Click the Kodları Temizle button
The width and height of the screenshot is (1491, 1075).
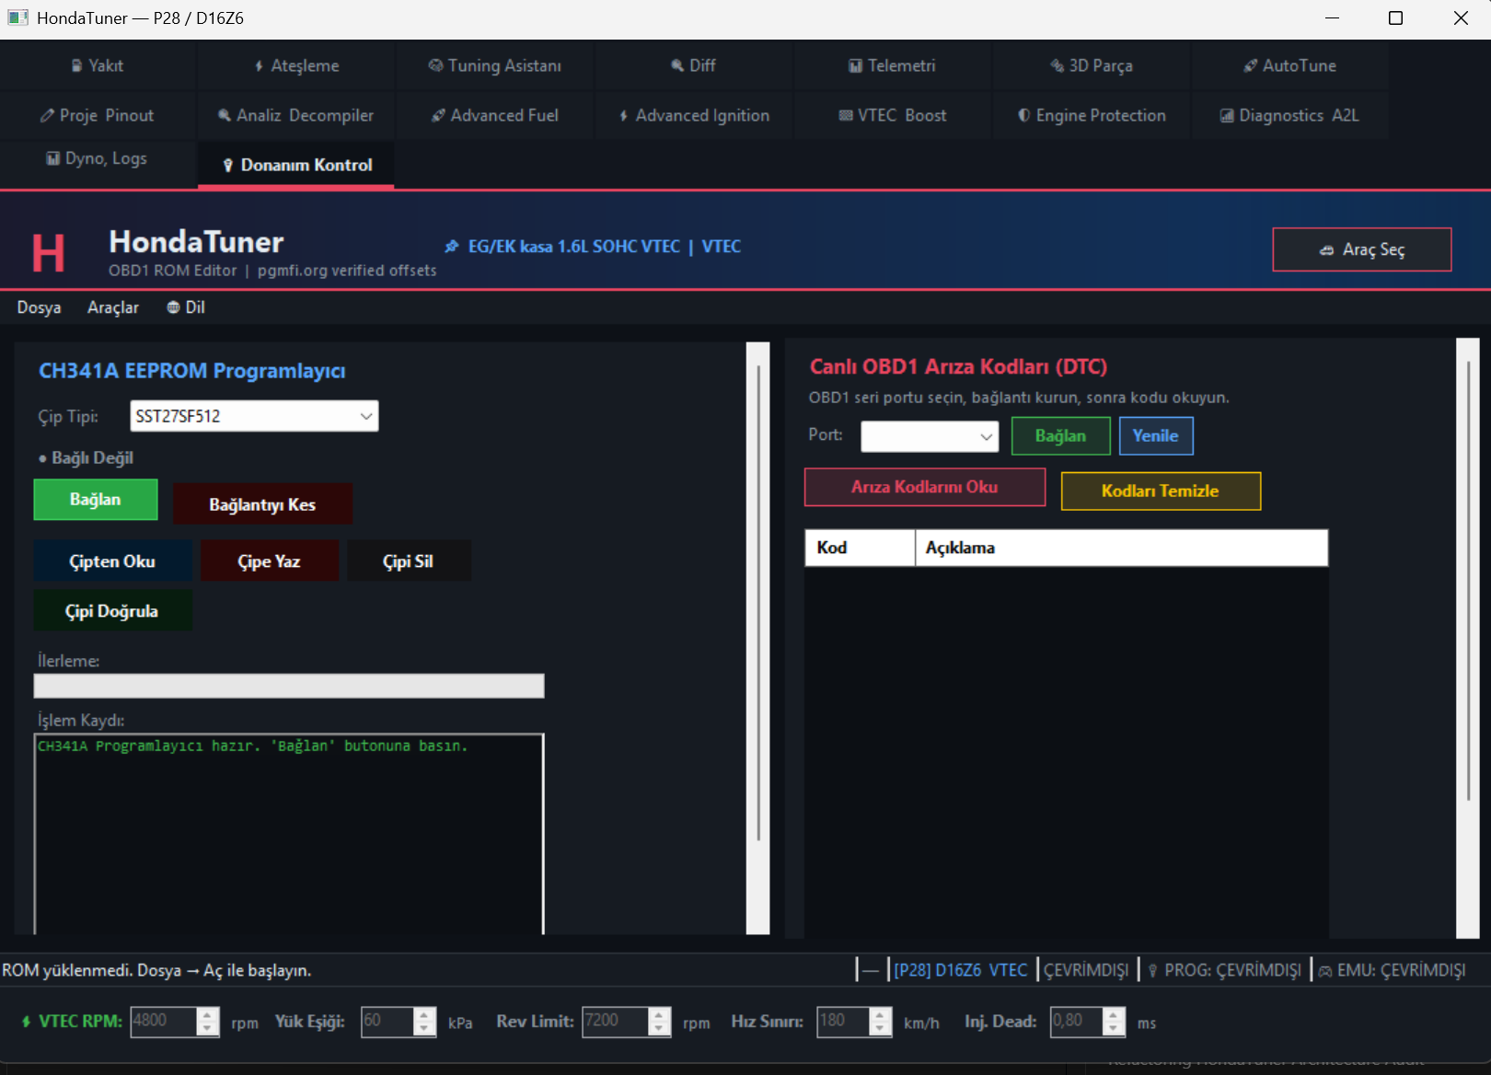point(1161,491)
